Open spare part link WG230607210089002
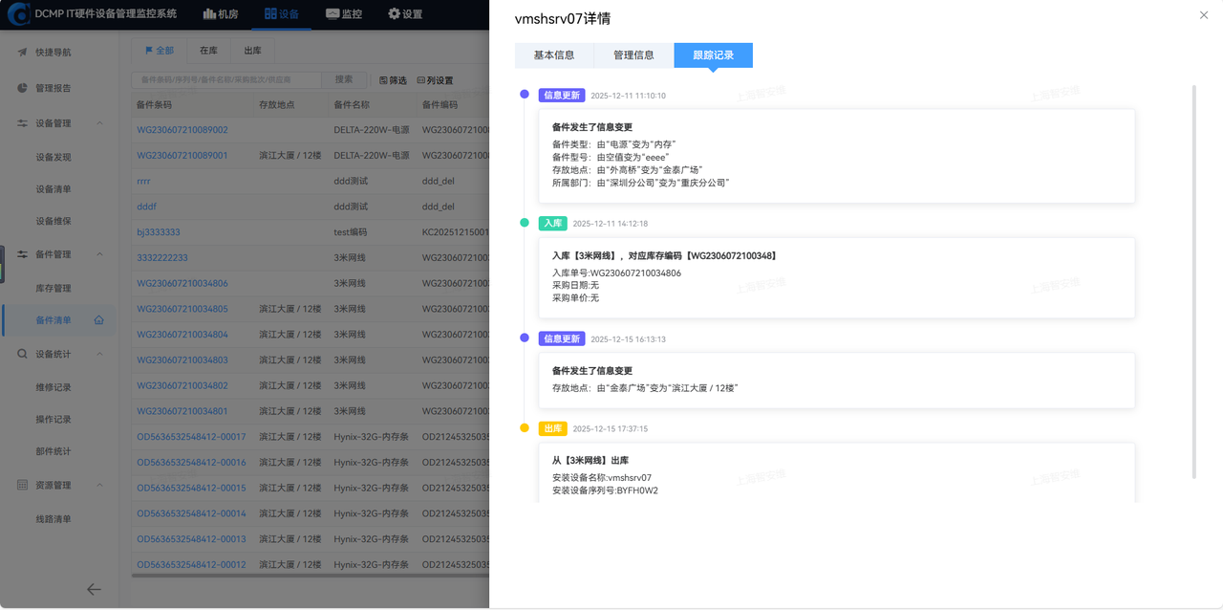Image resolution: width=1223 pixels, height=610 pixels. pos(182,129)
